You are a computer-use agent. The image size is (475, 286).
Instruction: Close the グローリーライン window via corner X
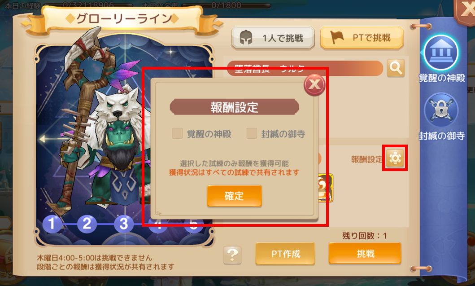pyautogui.click(x=466, y=12)
